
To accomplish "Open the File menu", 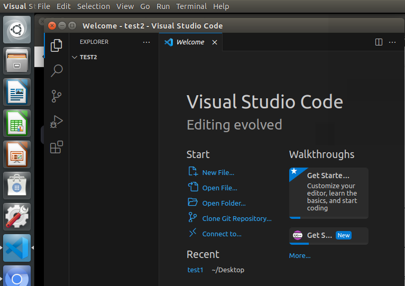I will [x=44, y=6].
